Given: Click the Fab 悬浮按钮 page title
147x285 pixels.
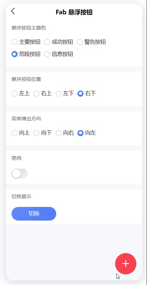Looking at the screenshot, I should pos(74,12).
